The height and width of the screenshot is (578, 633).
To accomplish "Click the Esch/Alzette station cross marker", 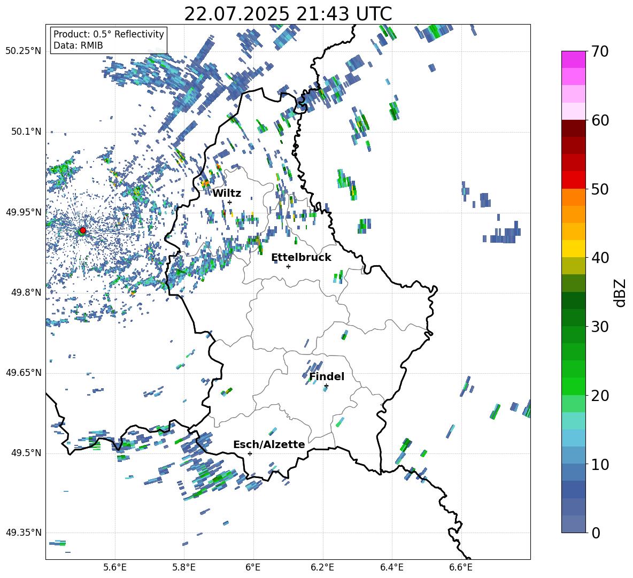I will coord(250,453).
